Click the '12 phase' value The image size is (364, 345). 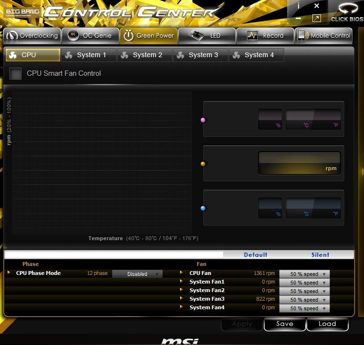[x=97, y=273]
